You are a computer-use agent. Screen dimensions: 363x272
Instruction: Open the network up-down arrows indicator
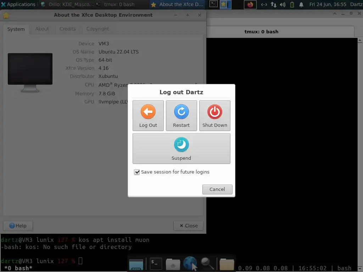[273, 4]
